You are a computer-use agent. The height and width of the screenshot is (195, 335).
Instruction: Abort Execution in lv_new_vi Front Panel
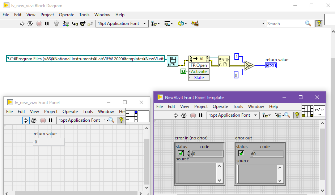pyautogui.click(x=43, y=121)
